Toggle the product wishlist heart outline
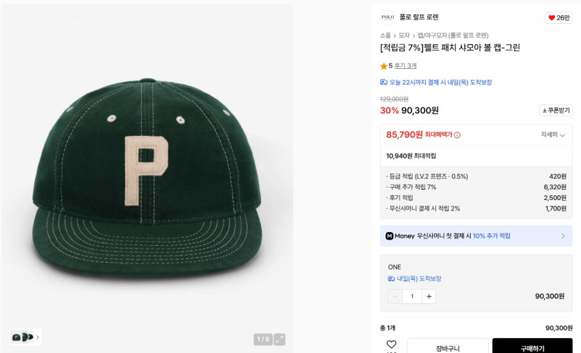The height and width of the screenshot is (353, 581). 391,345
